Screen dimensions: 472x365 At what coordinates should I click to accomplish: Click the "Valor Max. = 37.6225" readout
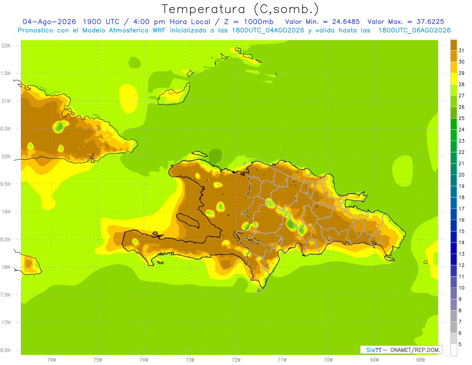406,22
